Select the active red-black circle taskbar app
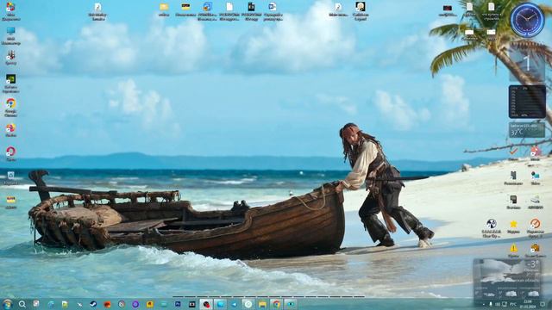This screenshot has width=552, height=310. (206, 304)
